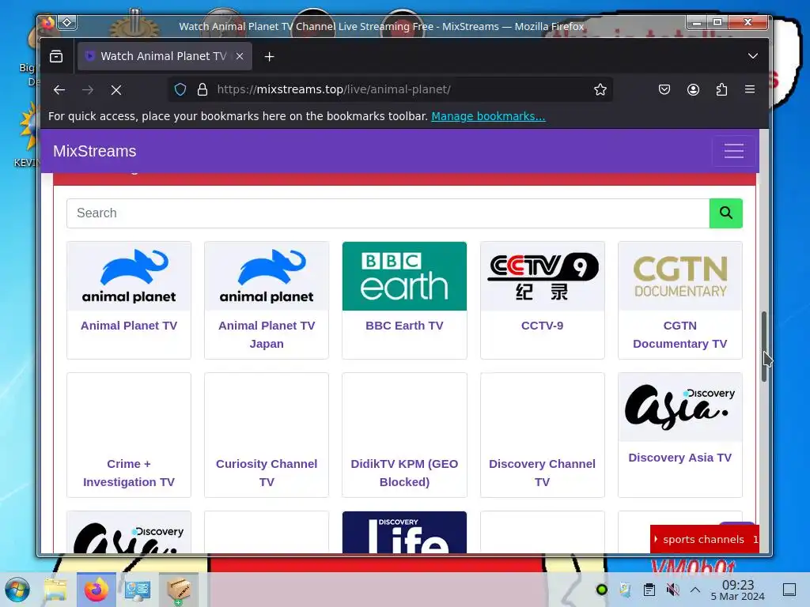810x607 pixels.
Task: Open the notification center icon
Action: tap(789, 590)
